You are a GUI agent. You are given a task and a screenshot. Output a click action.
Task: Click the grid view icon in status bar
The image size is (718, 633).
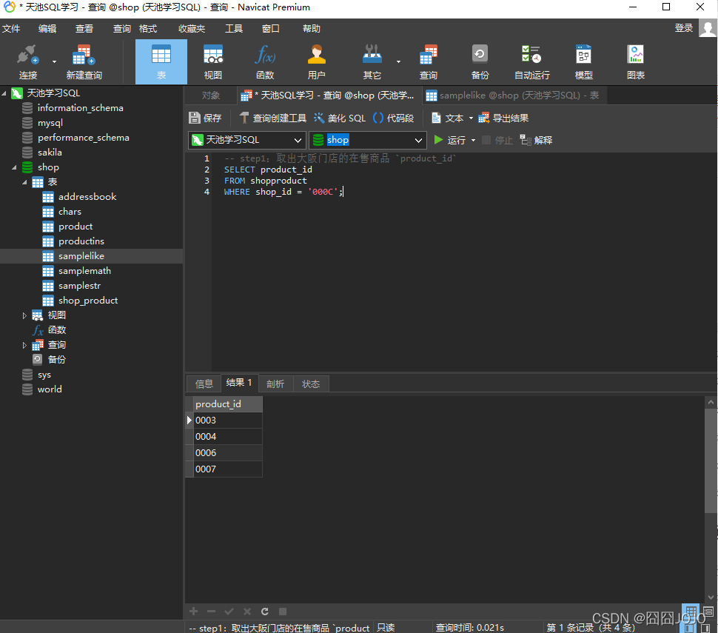691,610
